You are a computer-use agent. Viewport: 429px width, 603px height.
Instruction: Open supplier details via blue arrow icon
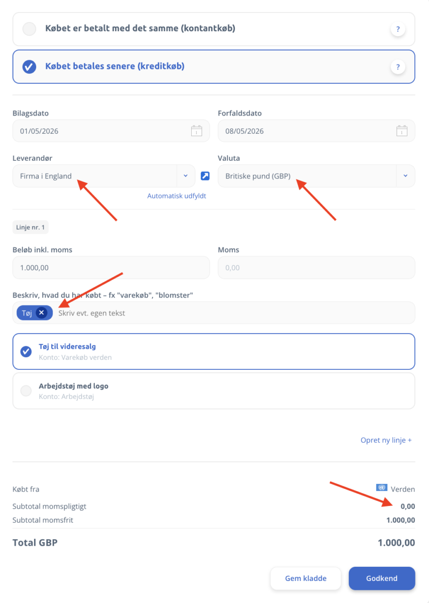point(205,176)
